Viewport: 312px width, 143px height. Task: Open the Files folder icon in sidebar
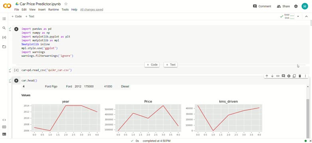4,47
